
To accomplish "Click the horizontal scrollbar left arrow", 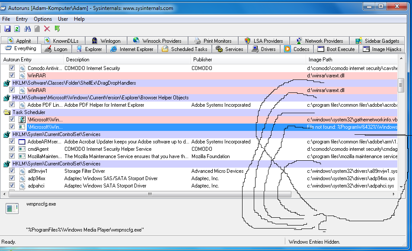I will [4, 194].
